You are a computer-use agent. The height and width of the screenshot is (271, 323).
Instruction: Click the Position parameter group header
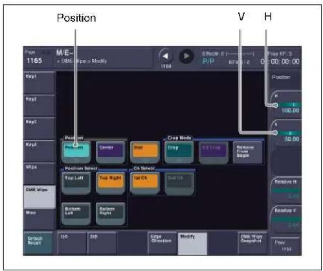coord(281,77)
